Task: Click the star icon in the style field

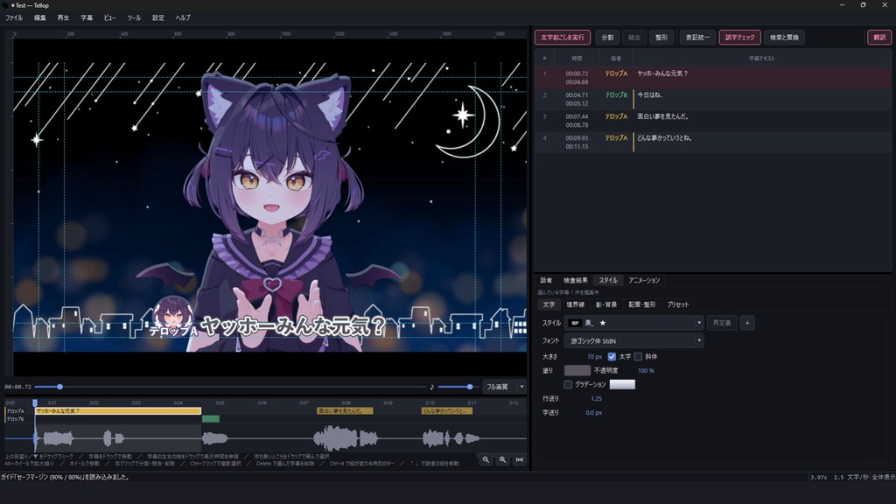Action: pos(602,323)
